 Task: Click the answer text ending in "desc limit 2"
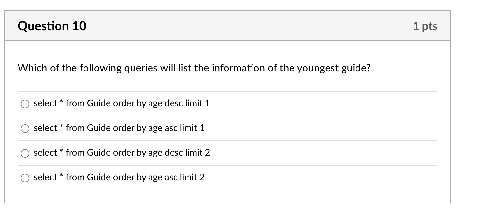pos(122,153)
